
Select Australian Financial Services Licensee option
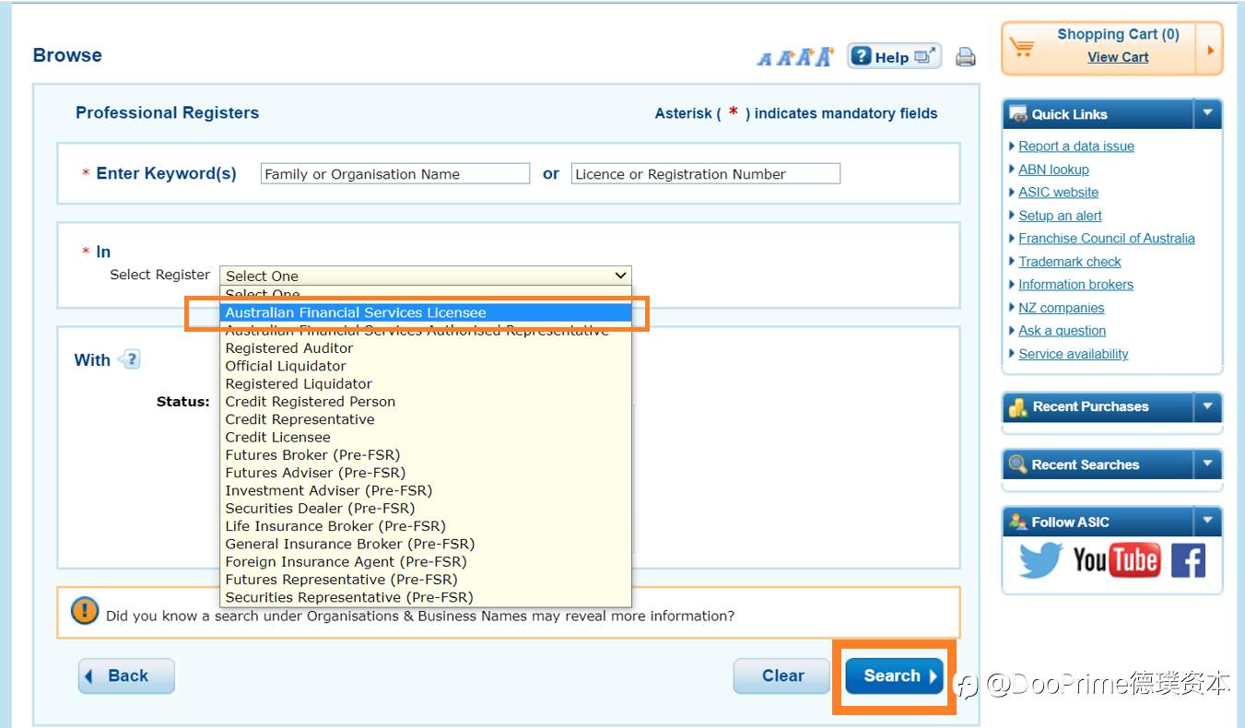(x=426, y=312)
